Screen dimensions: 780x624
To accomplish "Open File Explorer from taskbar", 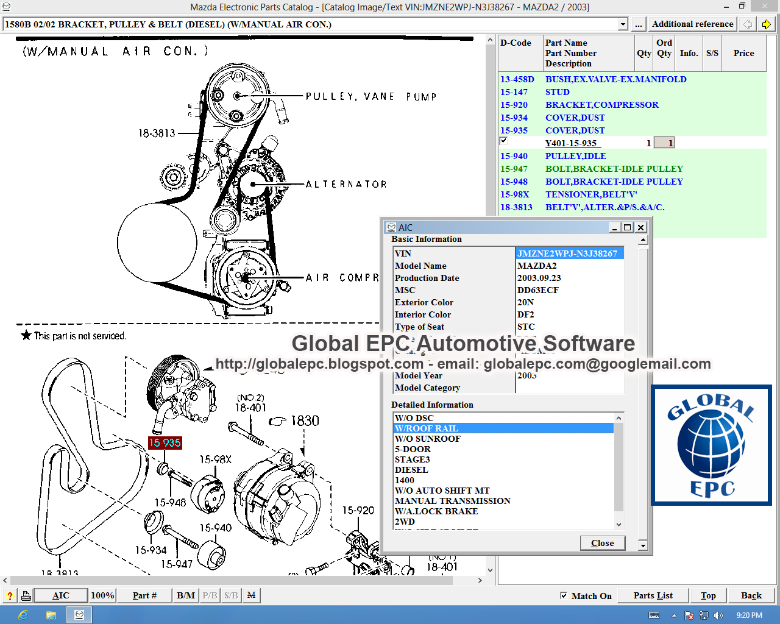I will click(x=51, y=615).
